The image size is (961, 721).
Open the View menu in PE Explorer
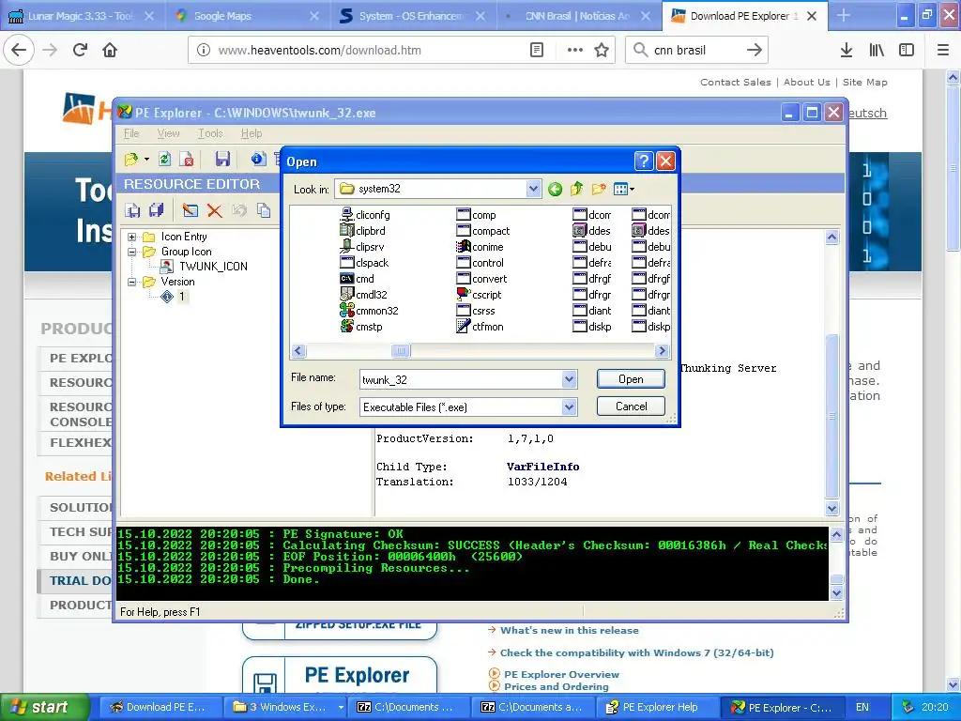168,133
